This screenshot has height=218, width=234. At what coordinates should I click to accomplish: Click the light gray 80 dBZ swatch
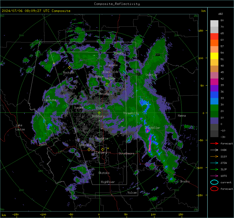214,23
